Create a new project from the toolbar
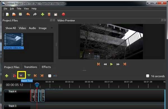Viewport: 168px width, 109px height. click(x=7, y=14)
